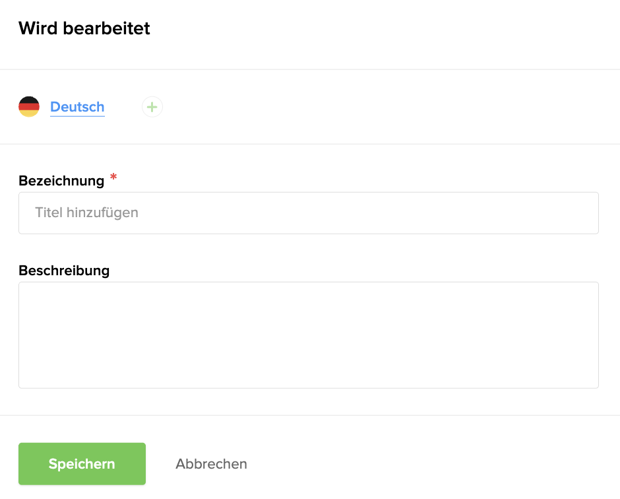The image size is (620, 499).
Task: Focus the Bezeichnung title input field
Action: coord(309,213)
